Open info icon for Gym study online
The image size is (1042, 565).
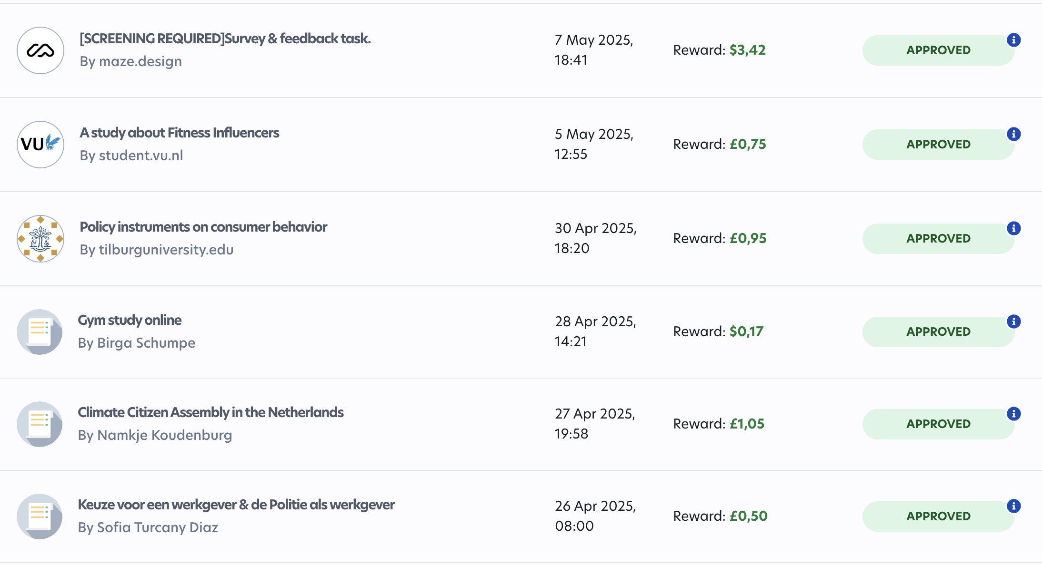click(1014, 321)
